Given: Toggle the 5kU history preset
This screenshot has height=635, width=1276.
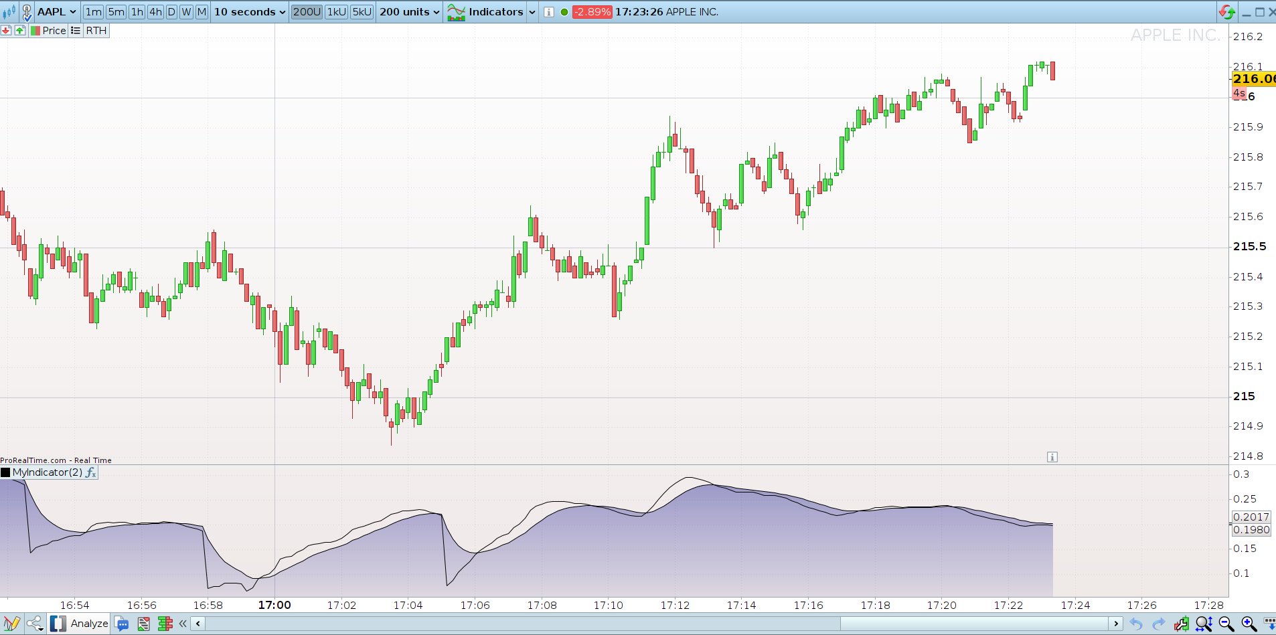Looking at the screenshot, I should pos(362,12).
